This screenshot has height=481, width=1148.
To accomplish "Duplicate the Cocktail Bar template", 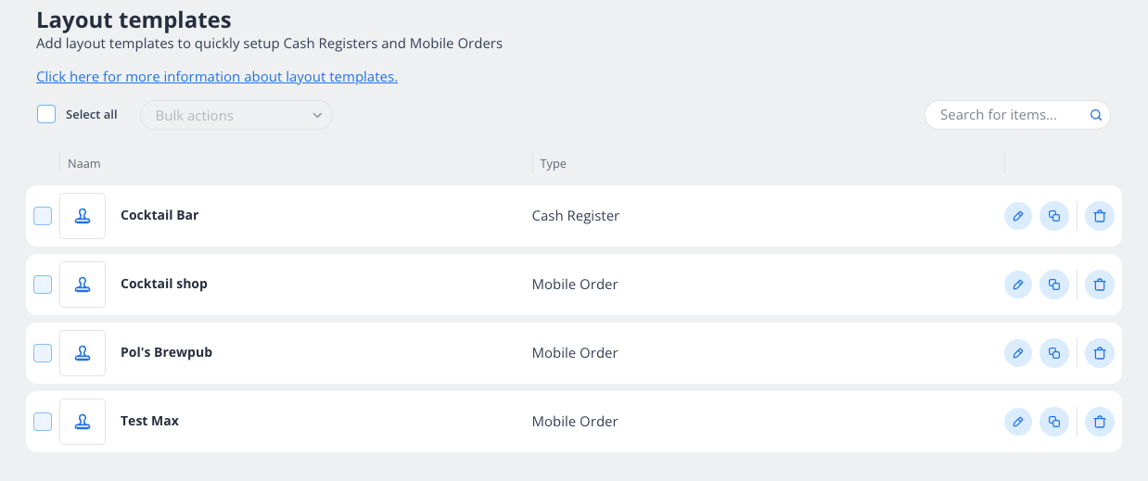I will coord(1054,216).
